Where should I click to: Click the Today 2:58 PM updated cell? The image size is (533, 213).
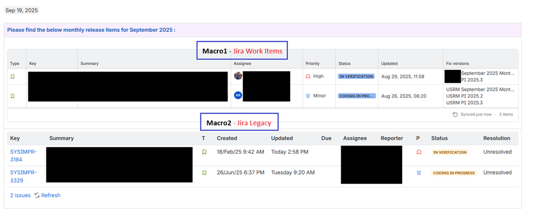[289, 152]
